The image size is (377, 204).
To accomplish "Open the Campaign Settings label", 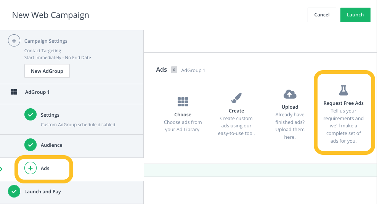I will coord(46,41).
